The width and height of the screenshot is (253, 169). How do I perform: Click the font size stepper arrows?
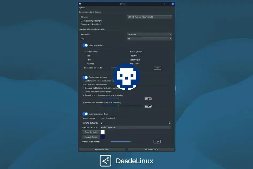tap(169, 123)
